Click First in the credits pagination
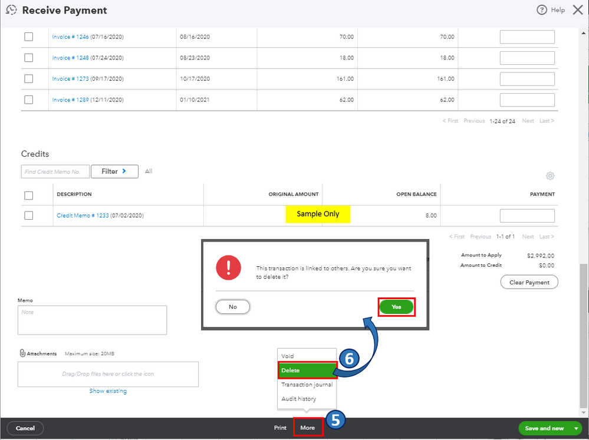The image size is (589, 440). tap(457, 237)
